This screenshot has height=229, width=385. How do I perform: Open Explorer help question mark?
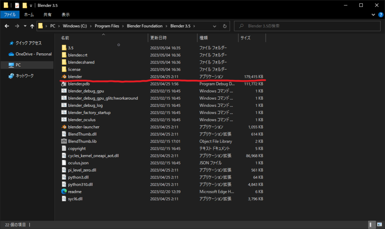(x=381, y=15)
